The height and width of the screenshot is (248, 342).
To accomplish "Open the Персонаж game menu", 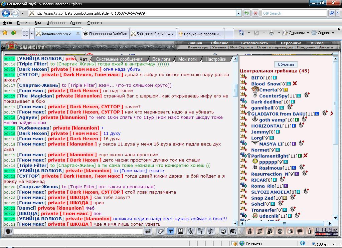I will pyautogui.click(x=291, y=43).
